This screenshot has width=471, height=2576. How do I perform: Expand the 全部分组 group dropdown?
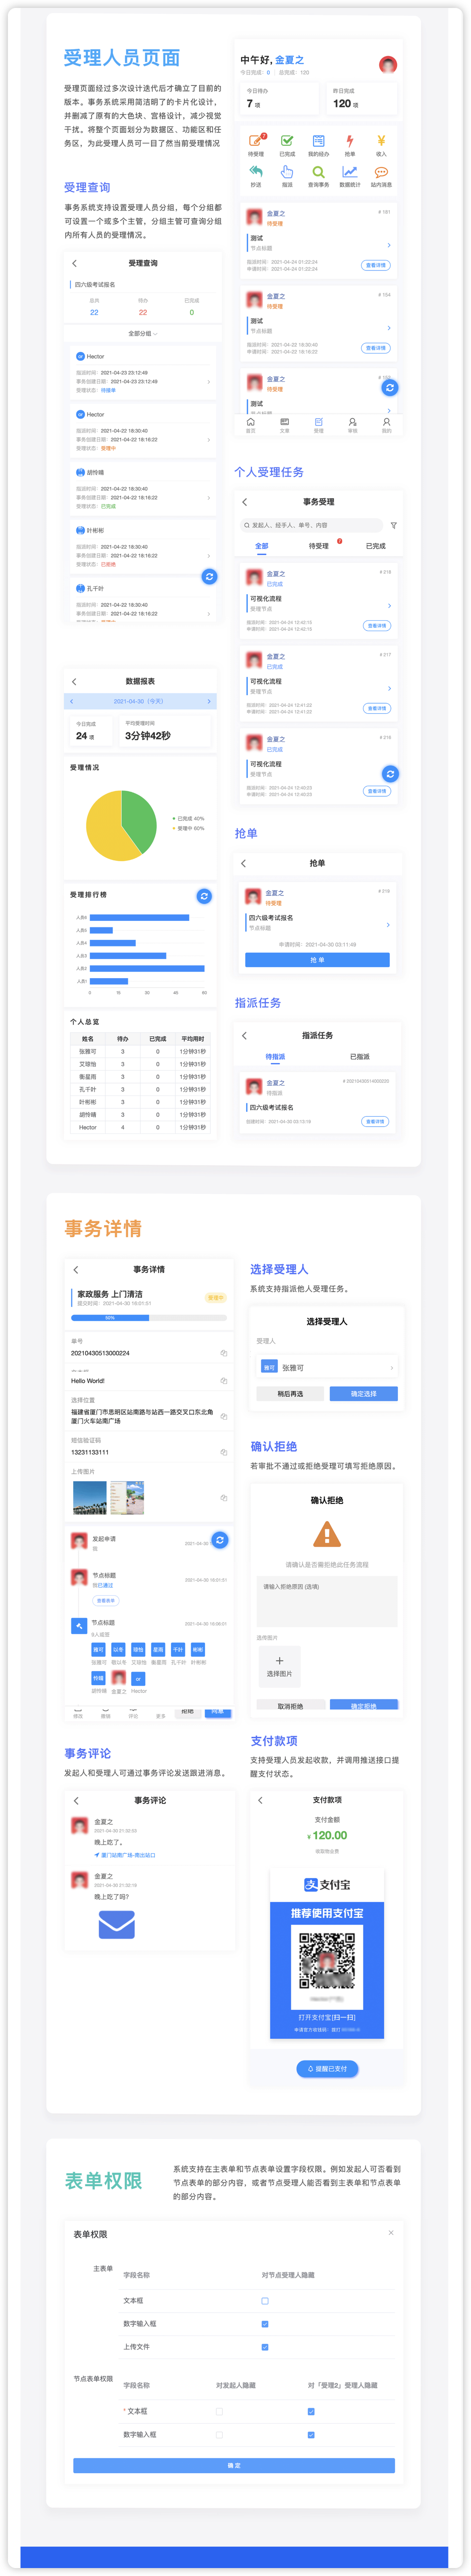[142, 333]
